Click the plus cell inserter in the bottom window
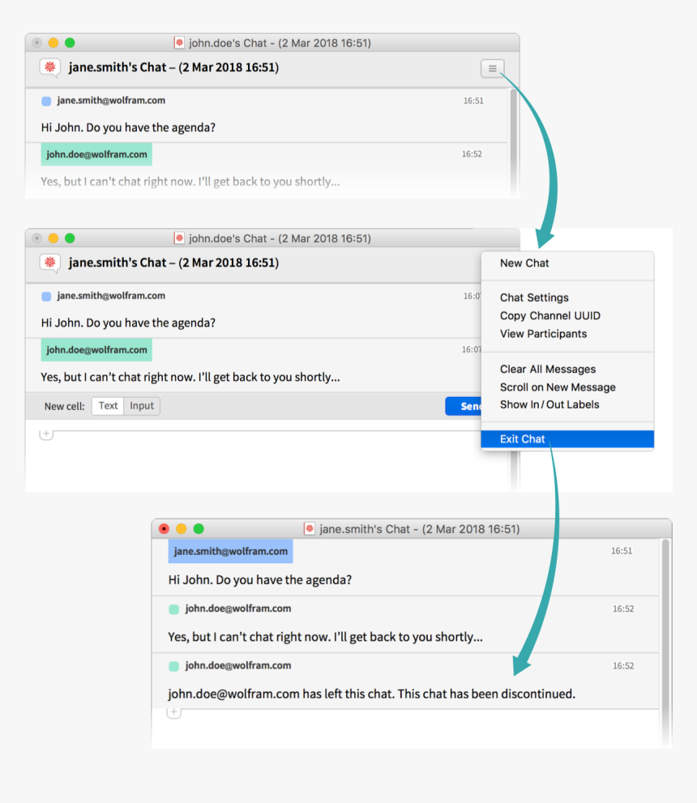This screenshot has width=697, height=803. 173,712
